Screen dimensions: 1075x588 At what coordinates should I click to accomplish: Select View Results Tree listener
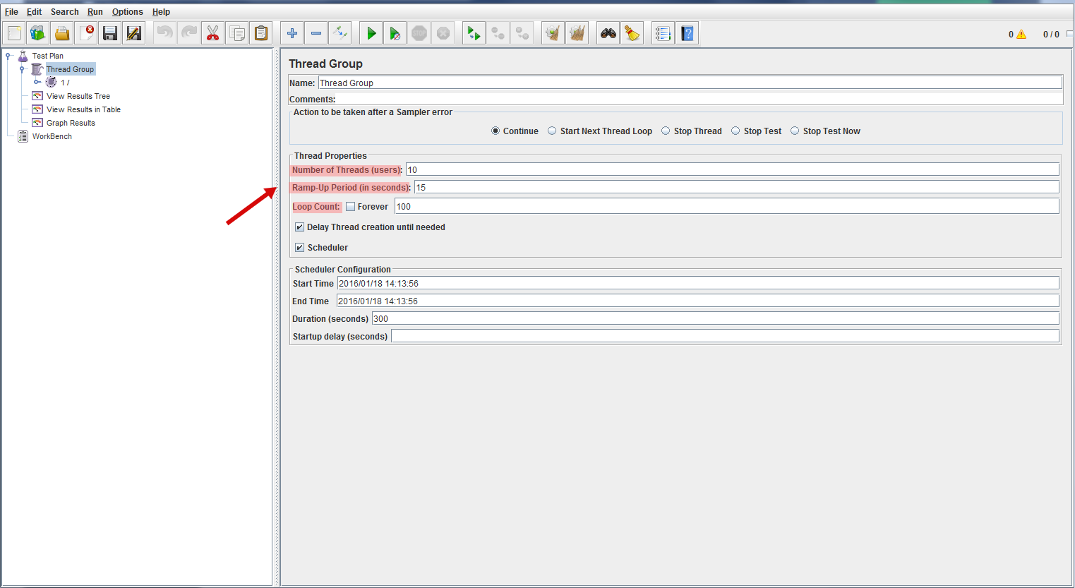(x=78, y=96)
